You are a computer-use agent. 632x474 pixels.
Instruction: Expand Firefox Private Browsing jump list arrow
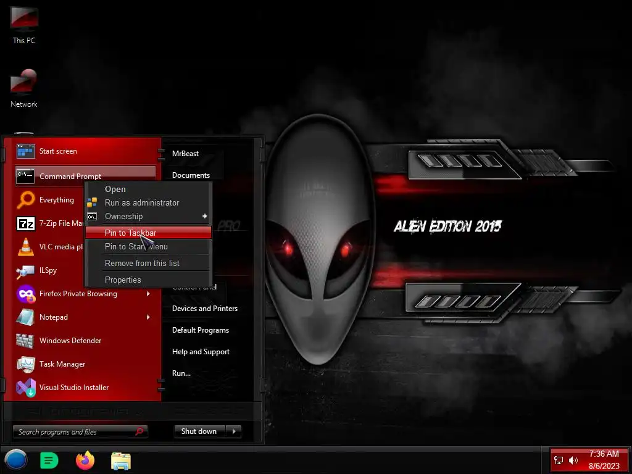148,294
